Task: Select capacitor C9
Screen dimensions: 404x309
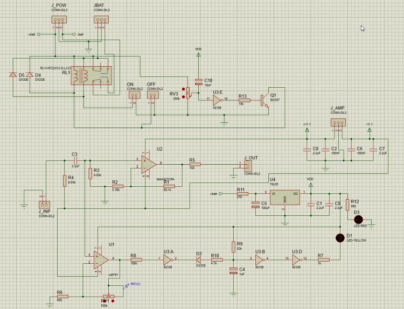Action: 329,205
